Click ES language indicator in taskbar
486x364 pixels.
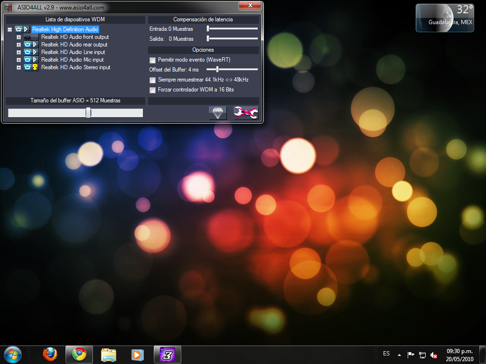tap(386, 354)
